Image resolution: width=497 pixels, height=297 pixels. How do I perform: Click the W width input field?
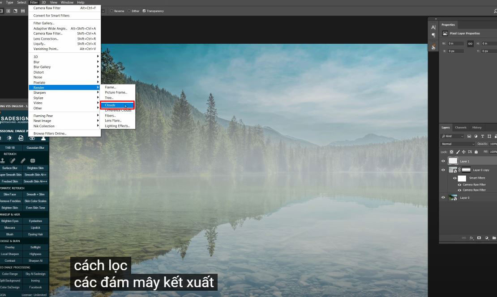point(456,43)
